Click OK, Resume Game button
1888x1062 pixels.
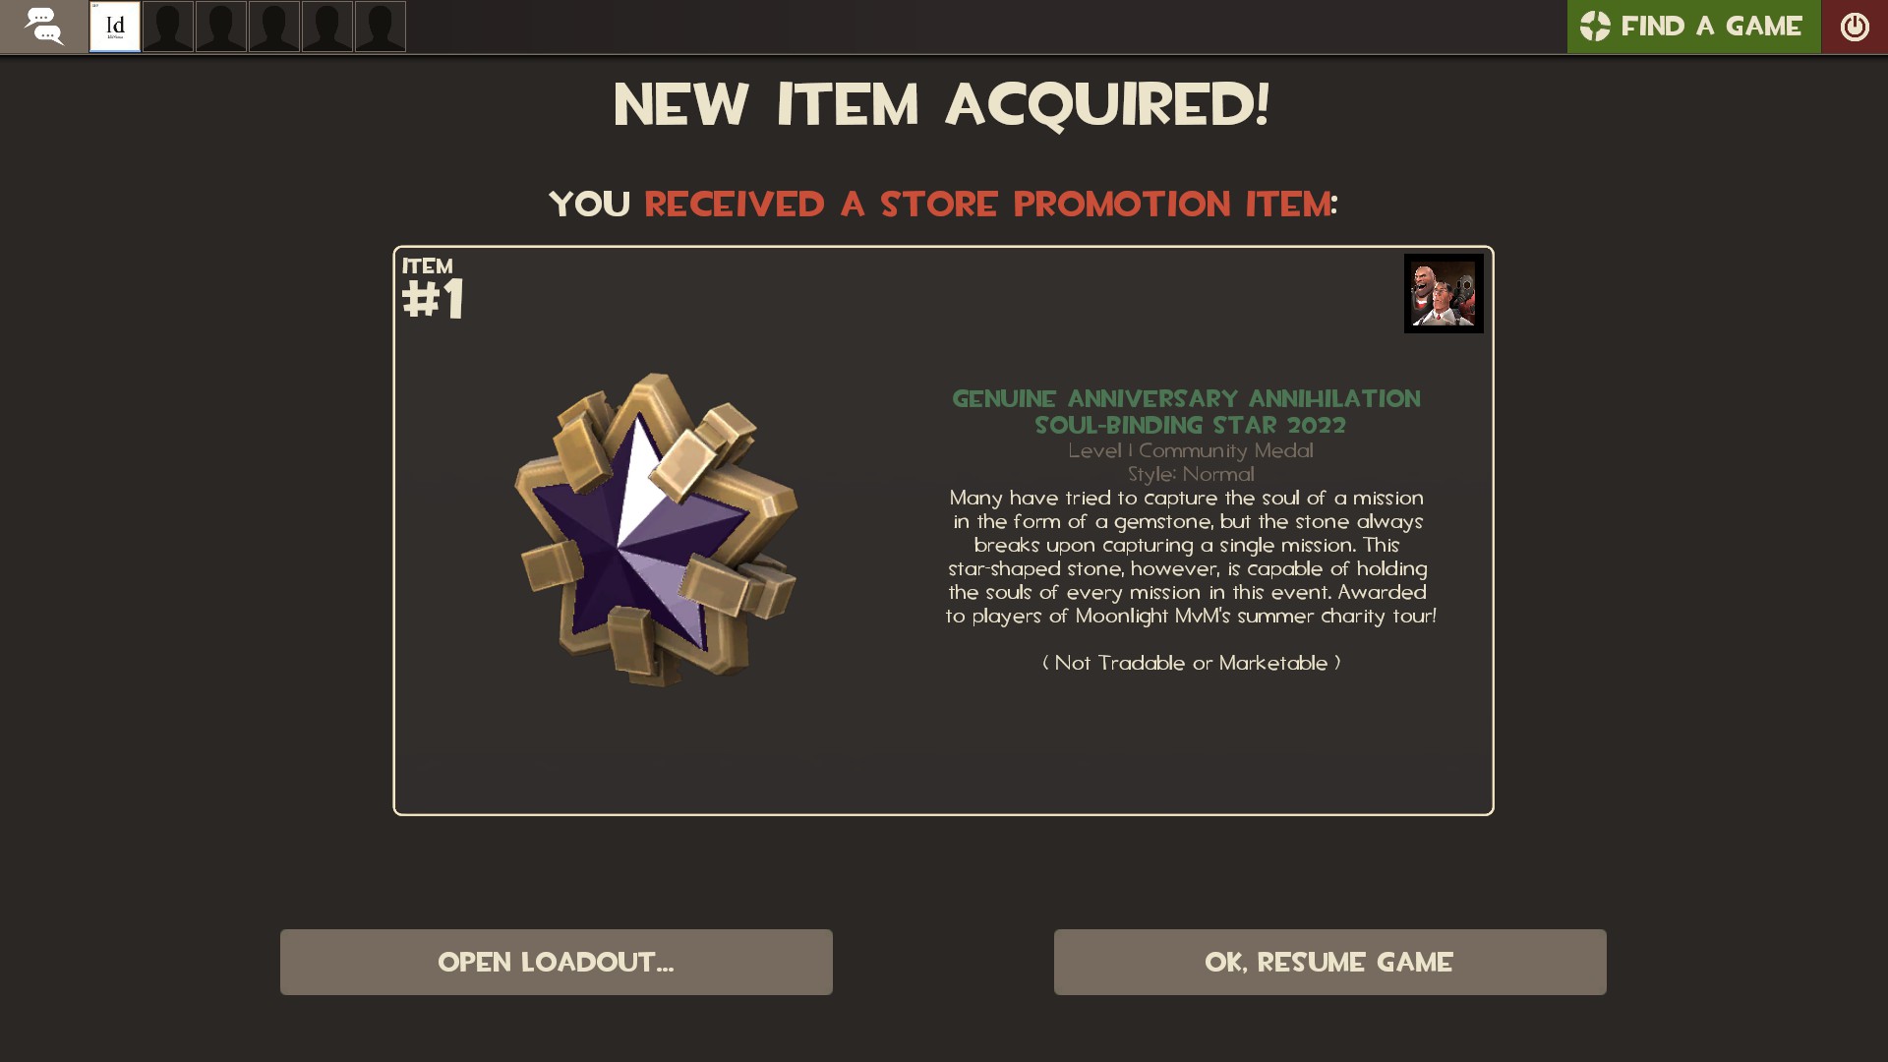1330,962
